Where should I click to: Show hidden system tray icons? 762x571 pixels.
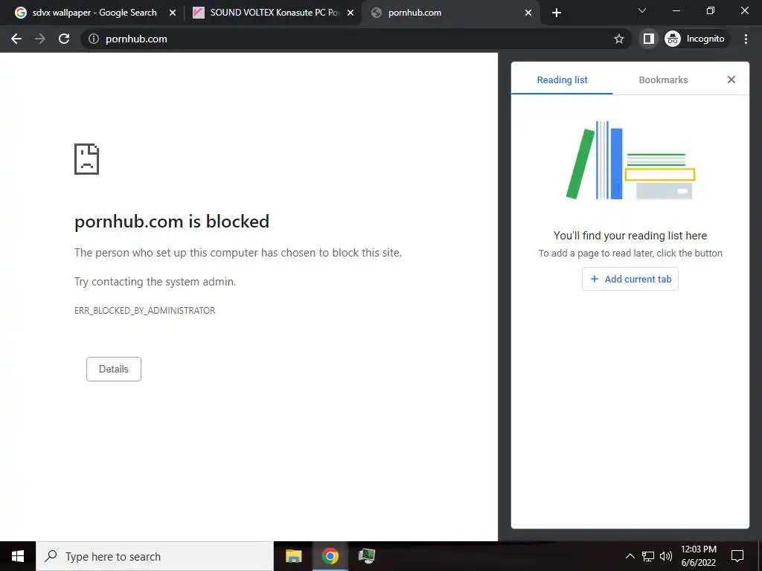tap(630, 556)
